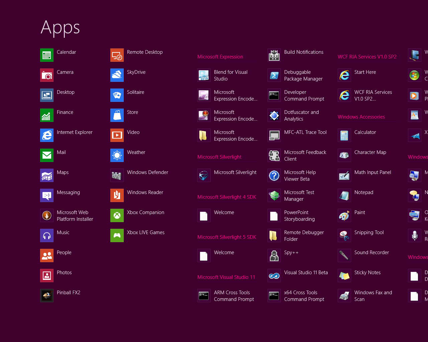Open the Calendar app icon

[x=47, y=55]
